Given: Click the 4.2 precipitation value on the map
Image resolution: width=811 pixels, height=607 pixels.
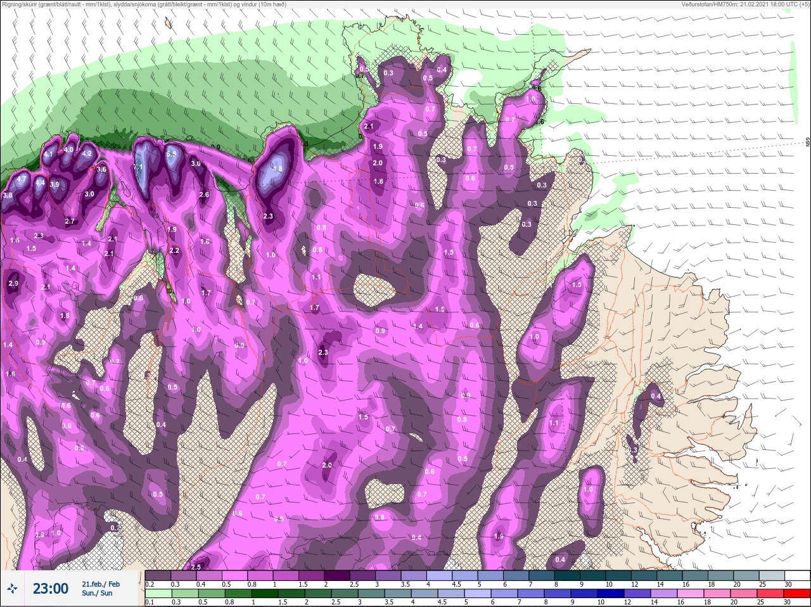Looking at the screenshot, I should [x=87, y=154].
